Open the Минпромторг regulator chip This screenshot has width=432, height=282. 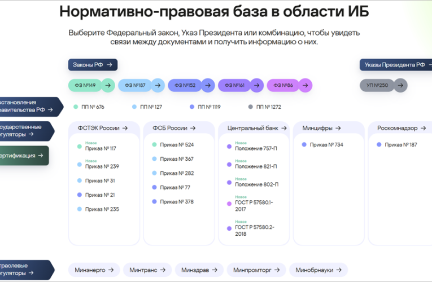point(256,270)
